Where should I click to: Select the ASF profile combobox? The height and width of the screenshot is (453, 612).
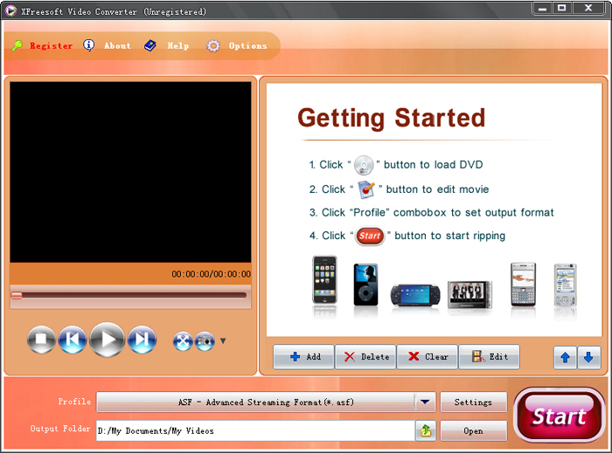coord(266,402)
